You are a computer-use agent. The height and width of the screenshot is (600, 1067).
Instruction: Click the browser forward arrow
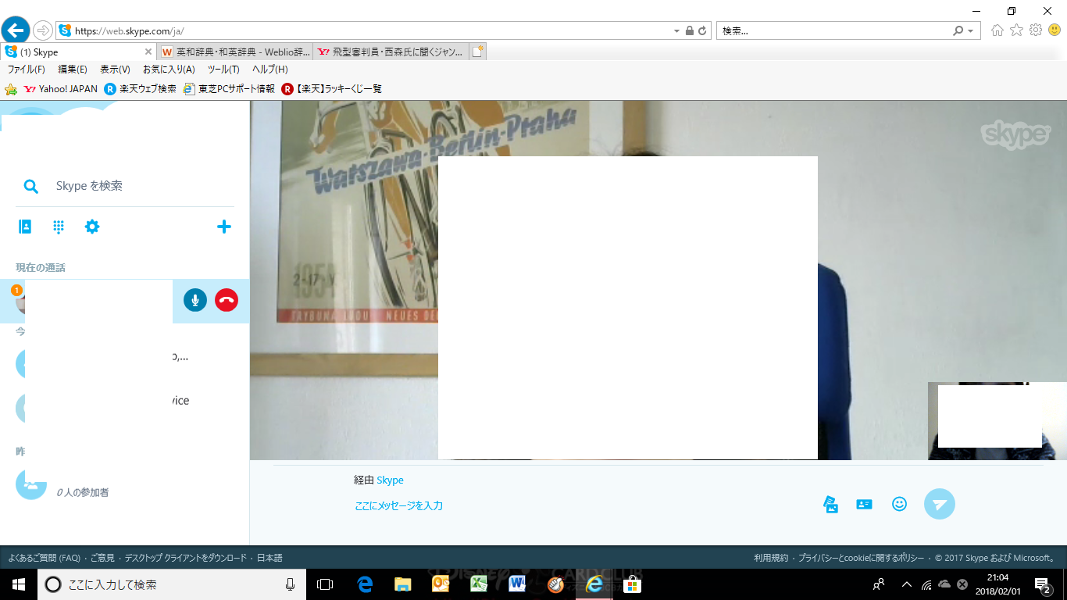[42, 30]
